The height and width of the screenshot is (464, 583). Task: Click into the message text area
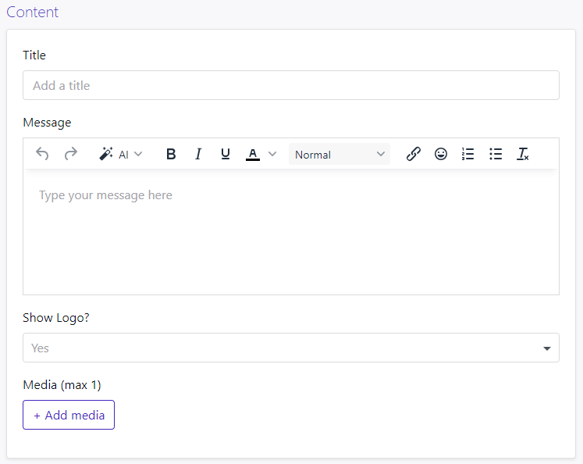pyautogui.click(x=291, y=232)
